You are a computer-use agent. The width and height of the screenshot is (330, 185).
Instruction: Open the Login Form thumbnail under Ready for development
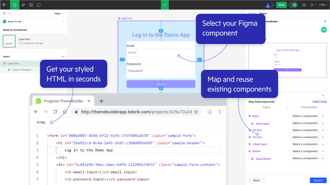[x=9, y=41]
